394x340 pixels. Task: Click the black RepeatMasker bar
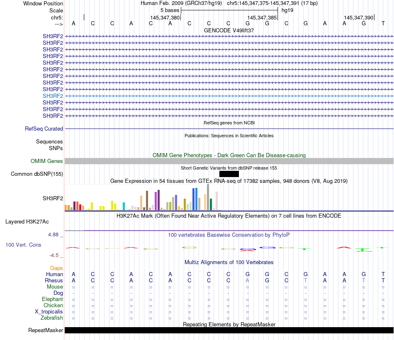[229, 330]
